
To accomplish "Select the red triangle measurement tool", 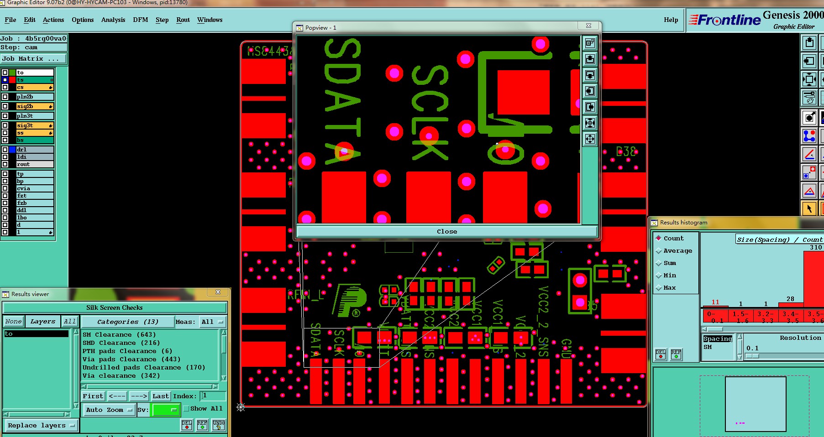I will point(809,191).
